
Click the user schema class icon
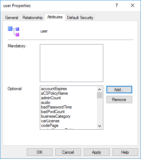[x=13, y=31]
